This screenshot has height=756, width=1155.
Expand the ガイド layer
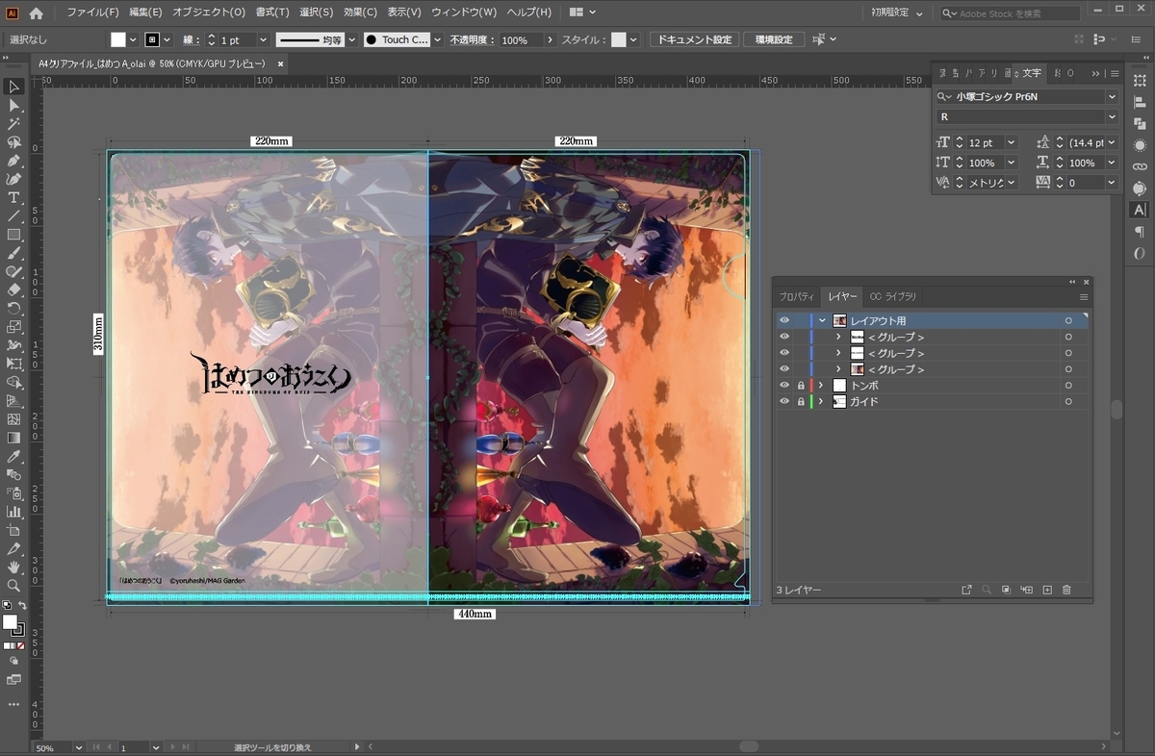[x=821, y=401]
